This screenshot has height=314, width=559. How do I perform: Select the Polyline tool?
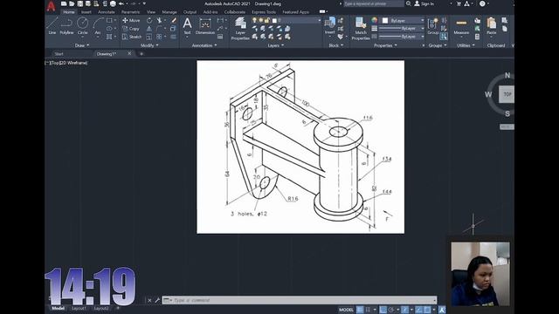(x=66, y=25)
